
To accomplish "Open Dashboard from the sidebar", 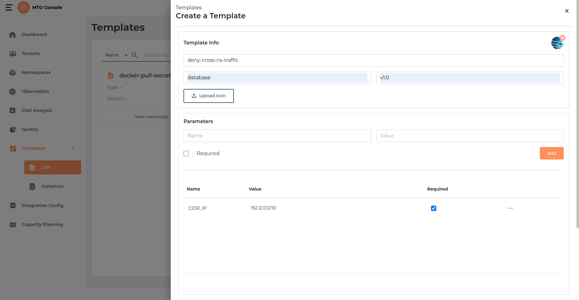I will [34, 35].
